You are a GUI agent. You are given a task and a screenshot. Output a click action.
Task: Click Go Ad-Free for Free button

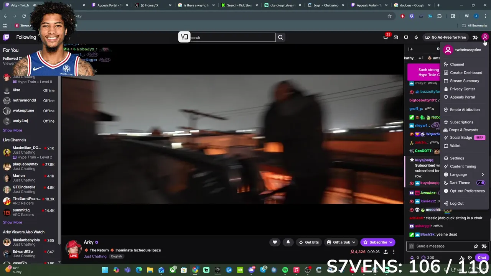pos(445,37)
